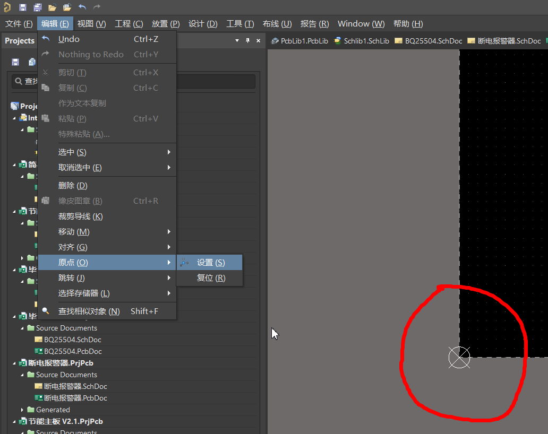Choose Undo in the Edit menu
This screenshot has height=434, width=548.
coord(107,39)
